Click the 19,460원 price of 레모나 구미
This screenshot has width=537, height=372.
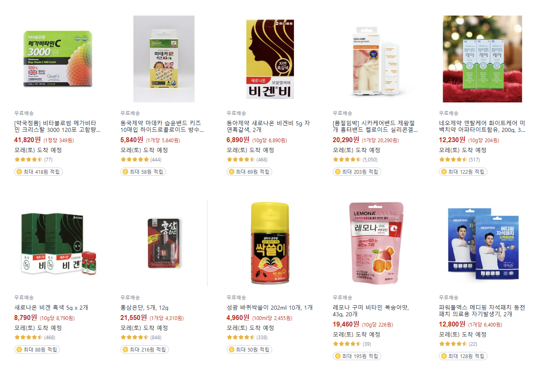click(346, 324)
